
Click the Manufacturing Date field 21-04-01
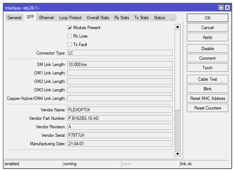pos(120,144)
